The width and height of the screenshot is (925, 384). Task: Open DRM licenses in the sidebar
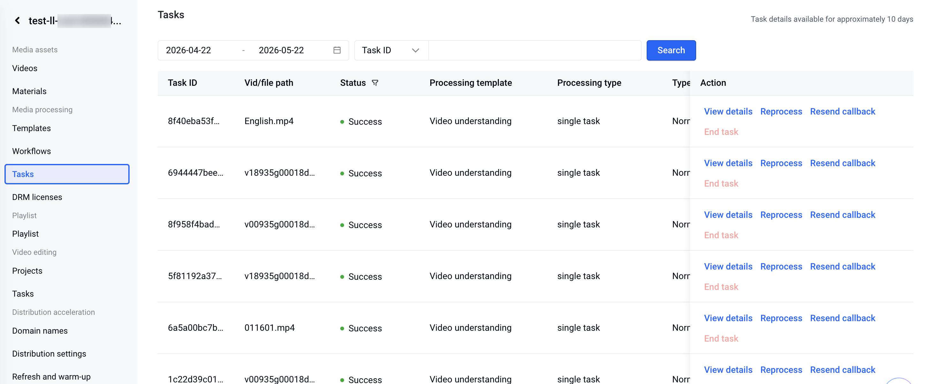pos(37,197)
